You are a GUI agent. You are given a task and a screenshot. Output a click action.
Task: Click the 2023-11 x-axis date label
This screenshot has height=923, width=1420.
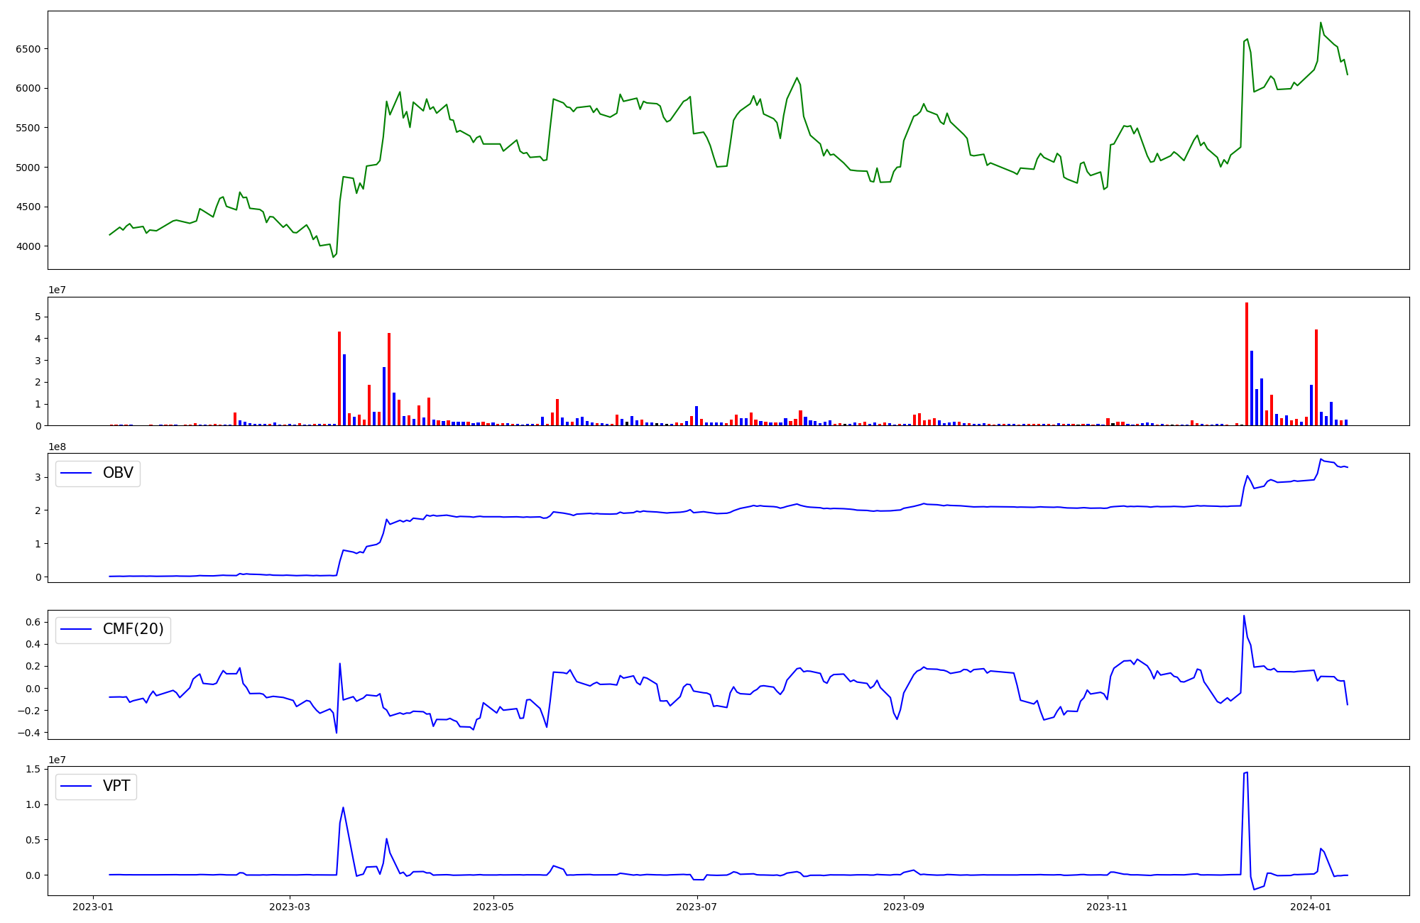1108,907
